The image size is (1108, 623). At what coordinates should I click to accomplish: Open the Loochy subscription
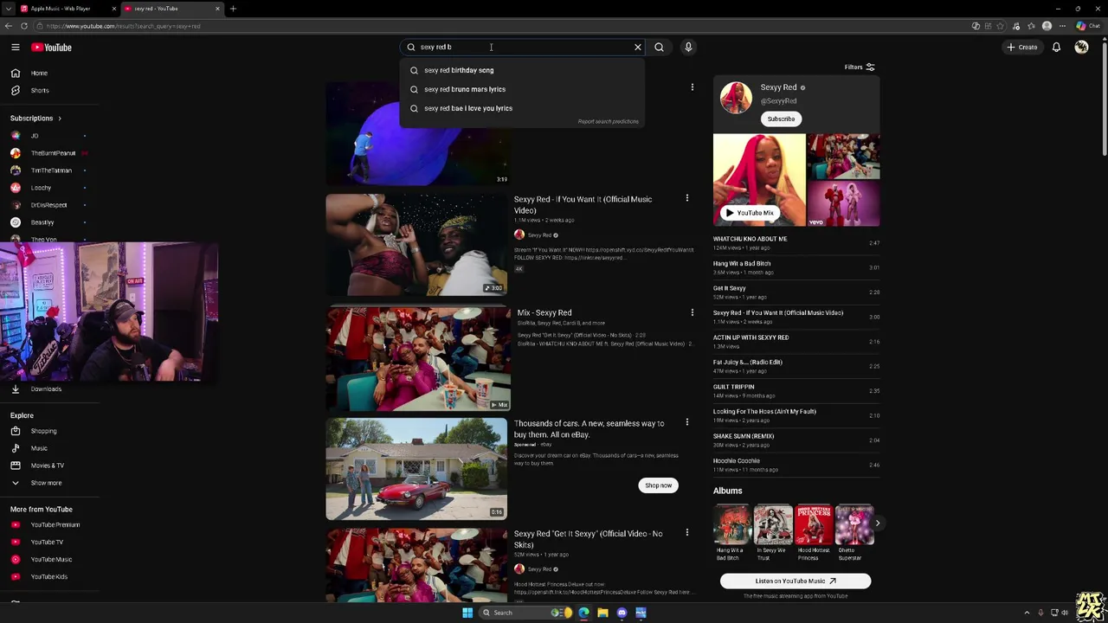[41, 188]
